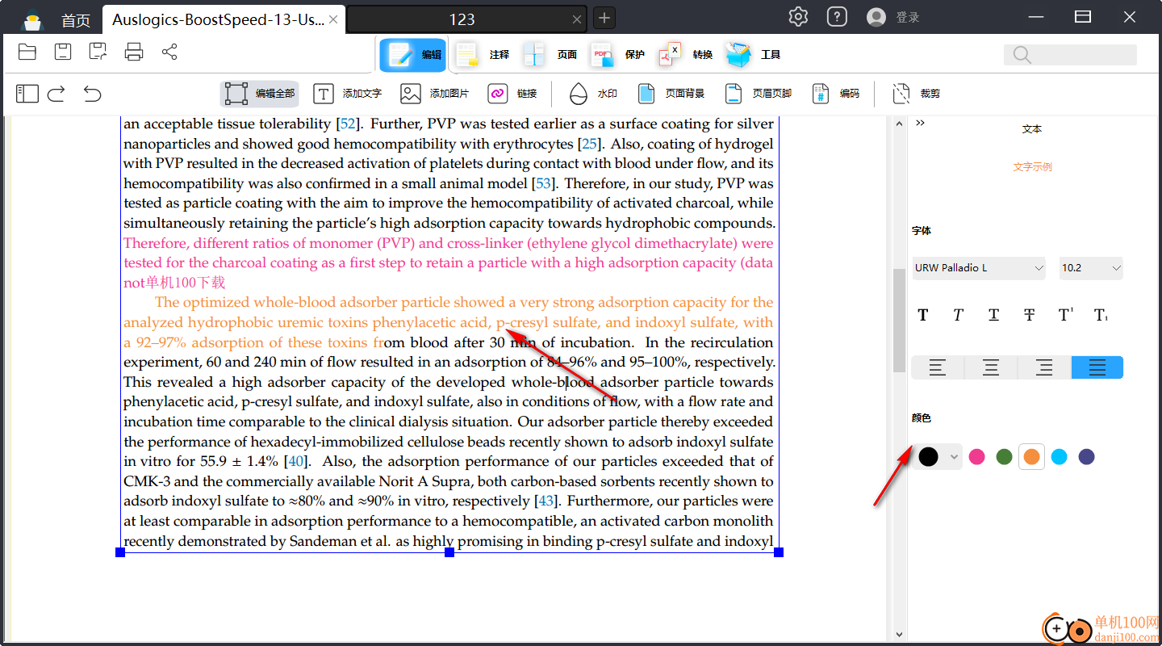The width and height of the screenshot is (1162, 646).
Task: Switch to the 编辑 edit tab
Action: [x=413, y=55]
